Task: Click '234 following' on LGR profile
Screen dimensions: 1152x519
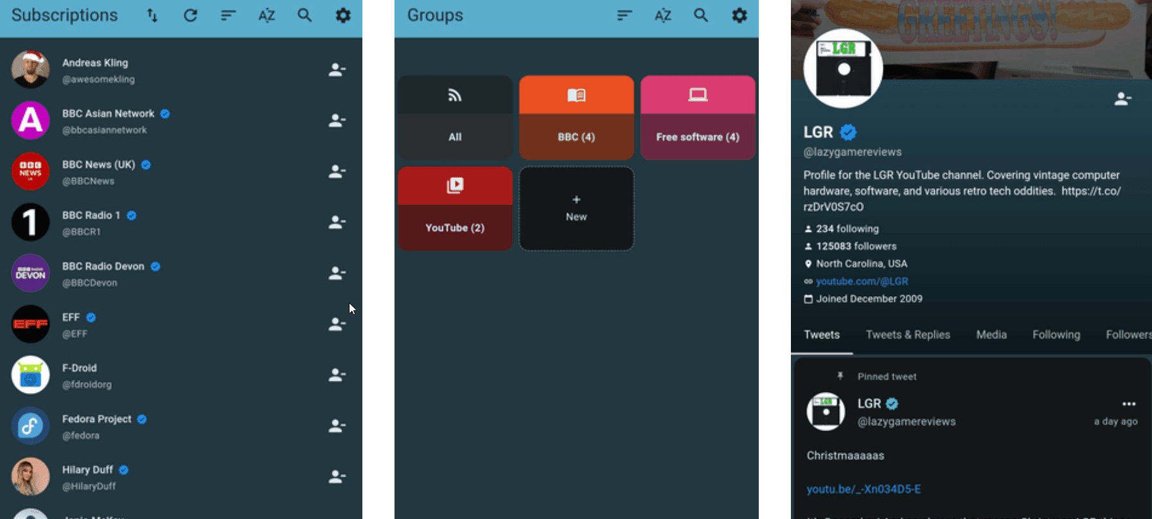Action: coord(847,229)
